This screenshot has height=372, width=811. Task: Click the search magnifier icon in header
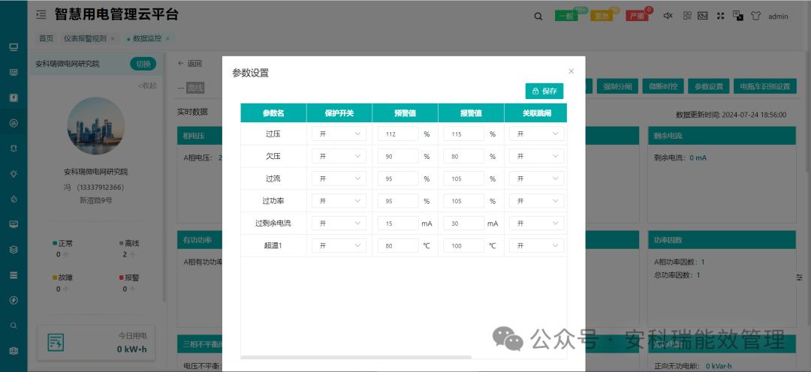point(538,16)
